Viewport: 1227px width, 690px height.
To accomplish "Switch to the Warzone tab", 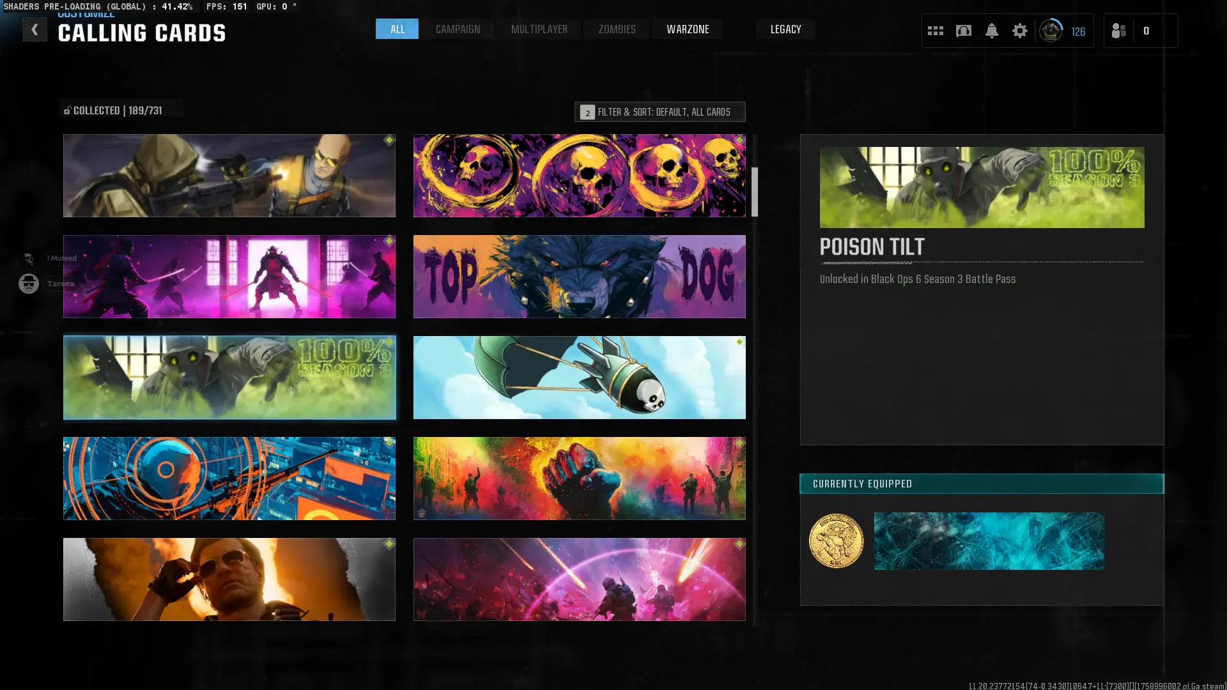I will pyautogui.click(x=688, y=29).
